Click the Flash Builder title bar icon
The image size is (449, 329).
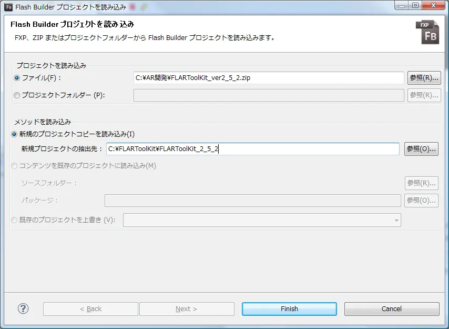[8, 7]
